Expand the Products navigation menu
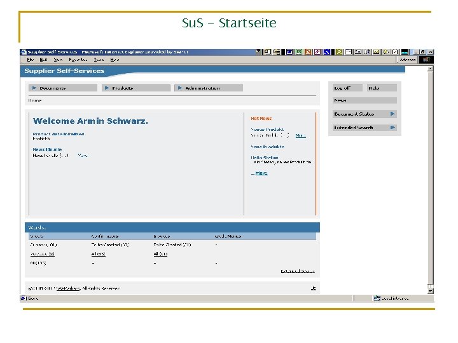Viewport: 458px width, 343px height. 136,88
